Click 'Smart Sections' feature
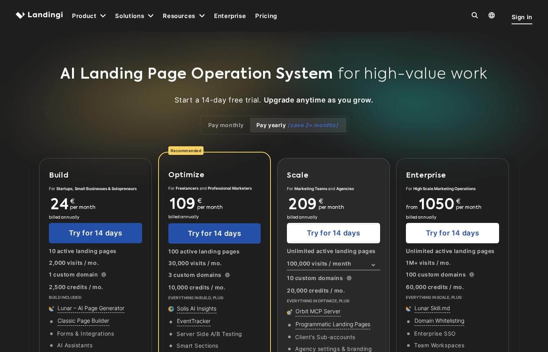The image size is (548, 352). click(197, 346)
